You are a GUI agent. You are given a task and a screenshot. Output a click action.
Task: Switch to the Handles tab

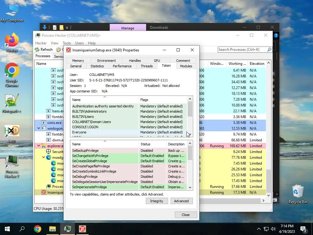(x=135, y=61)
